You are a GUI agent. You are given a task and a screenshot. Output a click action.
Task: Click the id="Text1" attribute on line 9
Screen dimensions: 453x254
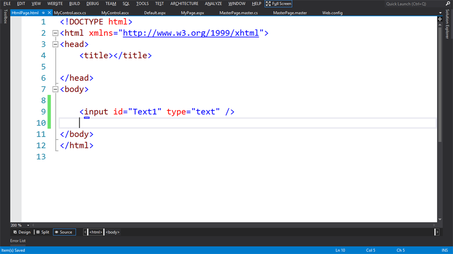[137, 112]
